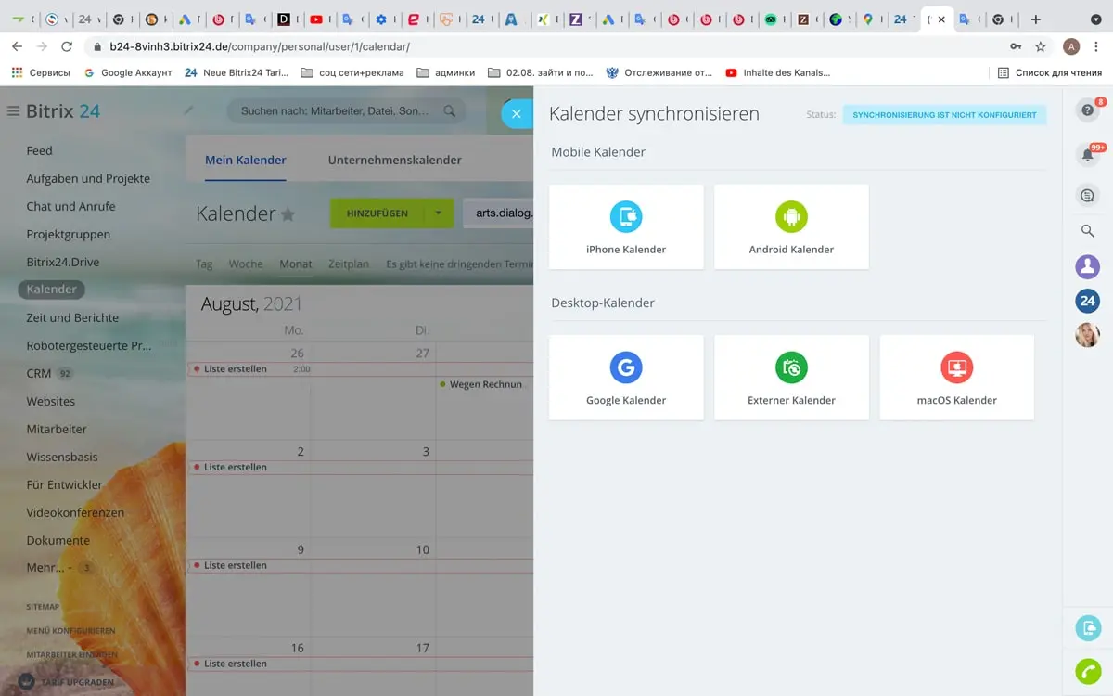Select the Zeitplan calendar view
Viewport: 1113px width, 696px height.
click(x=349, y=264)
